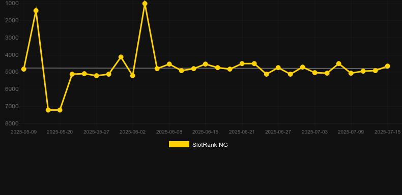This screenshot has height=195, width=402.
Task: Select the data point above the 2025-07-09 label
Action: [351, 73]
